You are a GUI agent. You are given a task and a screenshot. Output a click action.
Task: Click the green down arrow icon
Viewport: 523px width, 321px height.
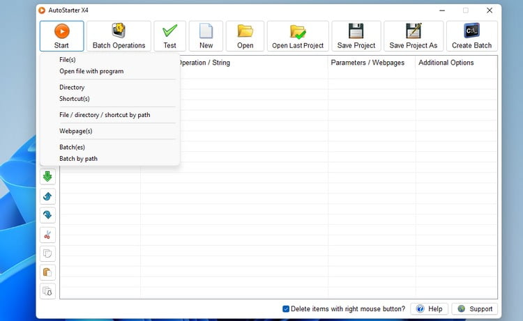47,177
